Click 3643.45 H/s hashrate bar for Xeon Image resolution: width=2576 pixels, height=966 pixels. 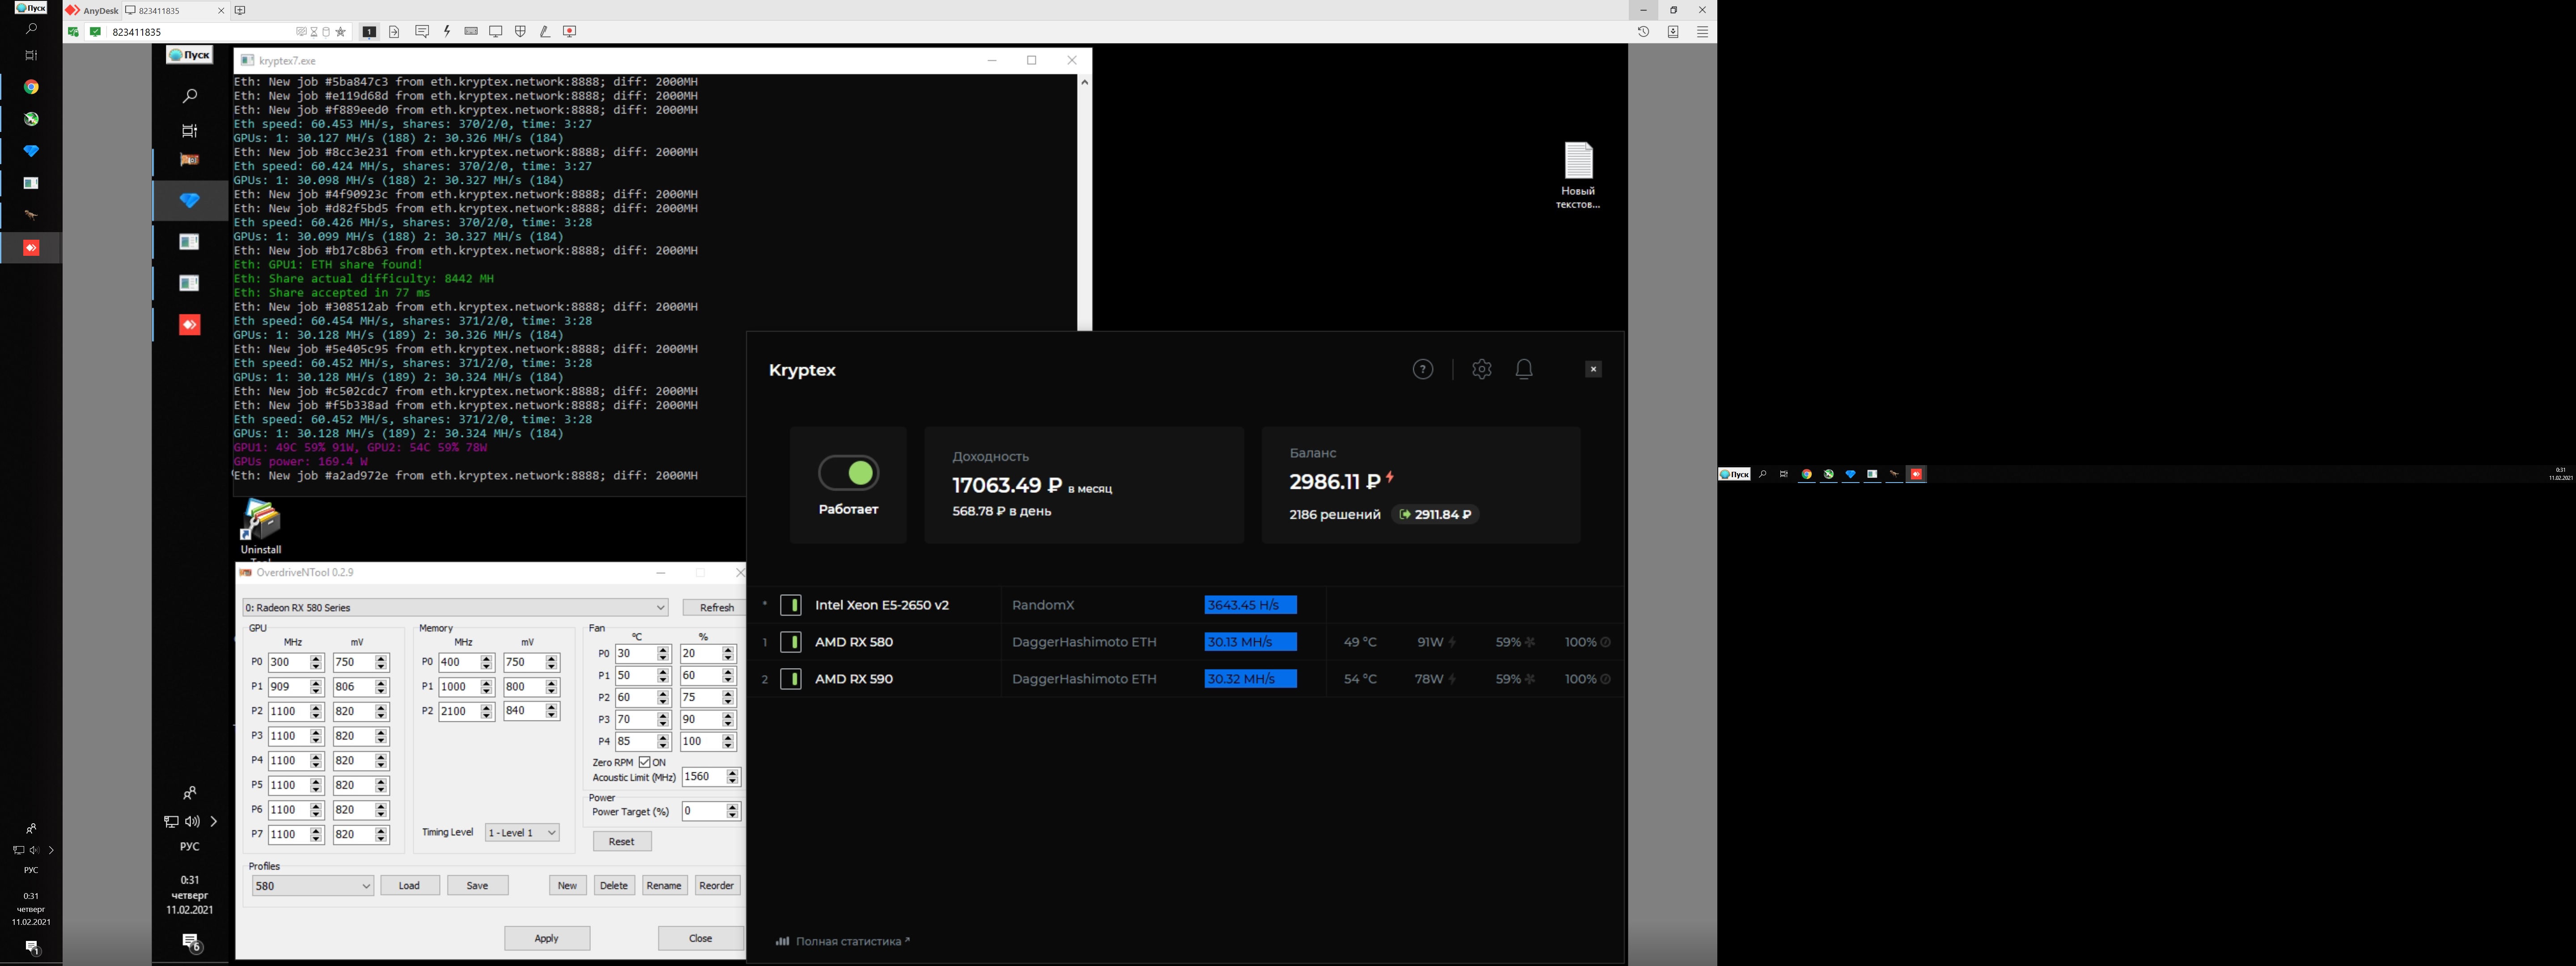pos(1251,605)
